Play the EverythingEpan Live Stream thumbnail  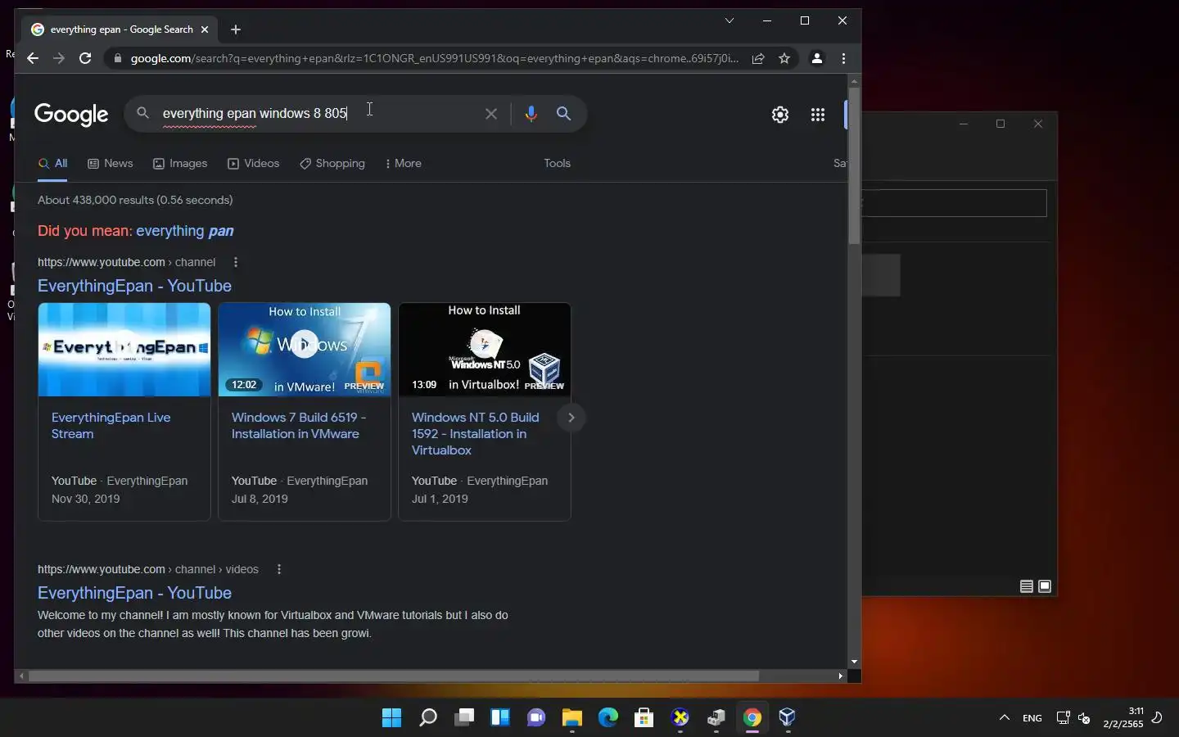(x=124, y=350)
